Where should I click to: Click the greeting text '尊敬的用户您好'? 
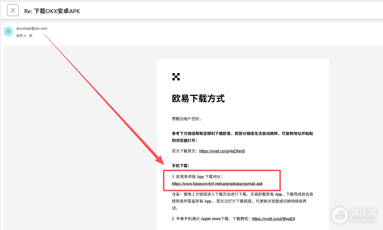[186, 119]
